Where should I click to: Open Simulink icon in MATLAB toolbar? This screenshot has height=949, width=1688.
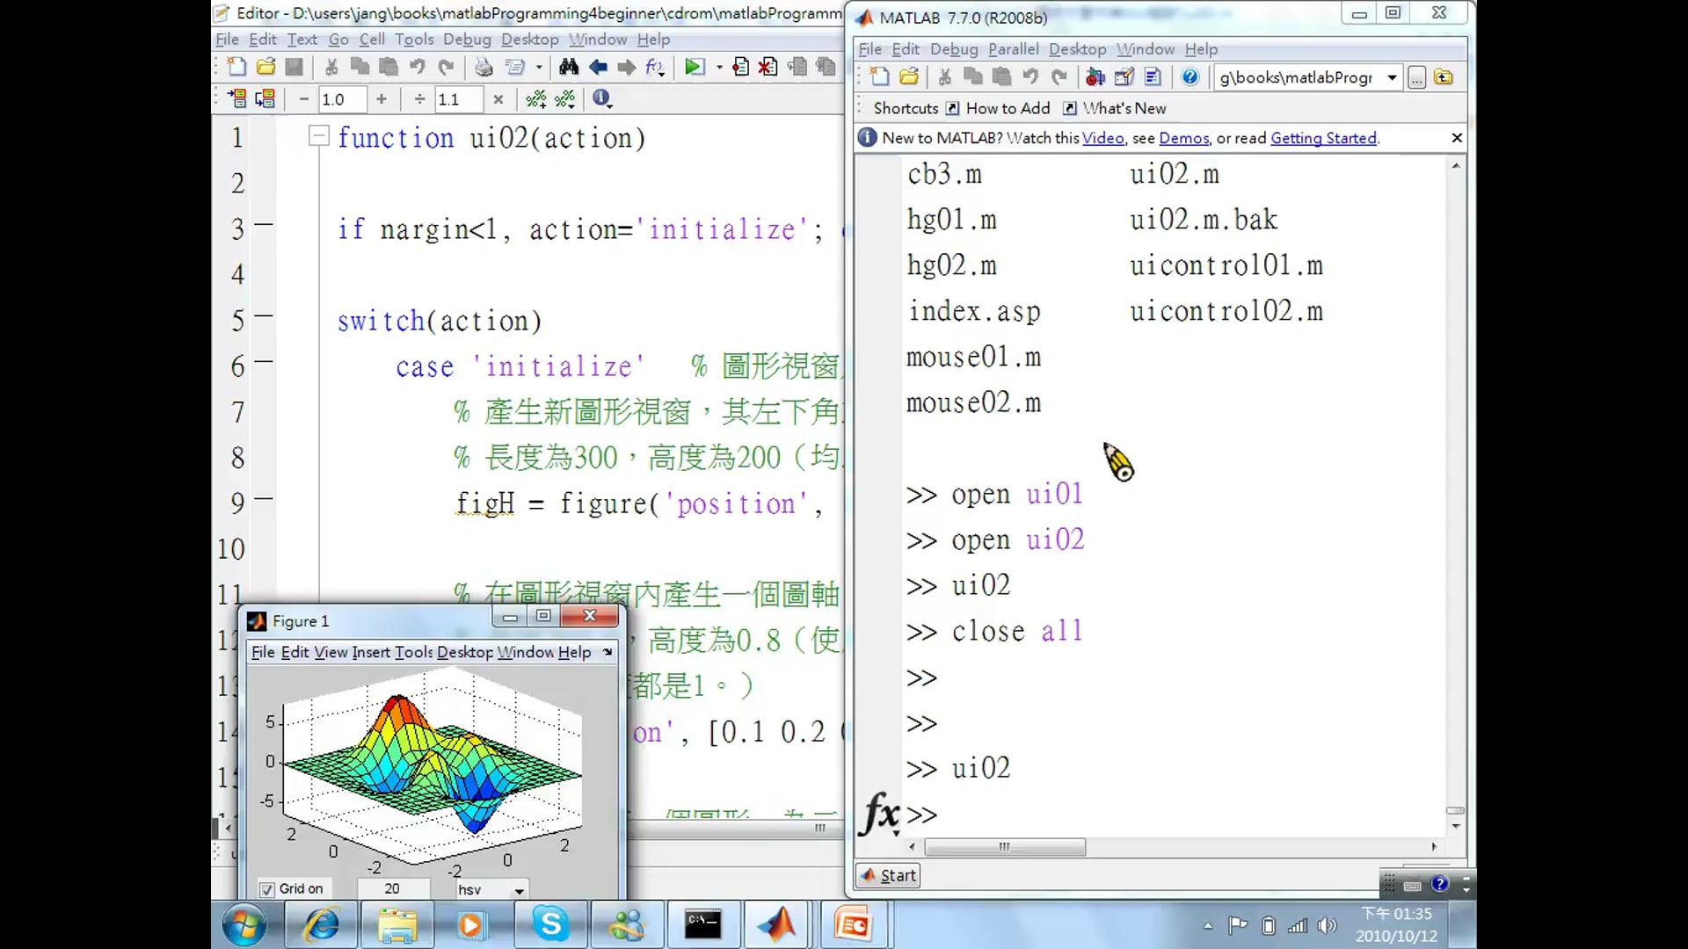pos(1095,77)
